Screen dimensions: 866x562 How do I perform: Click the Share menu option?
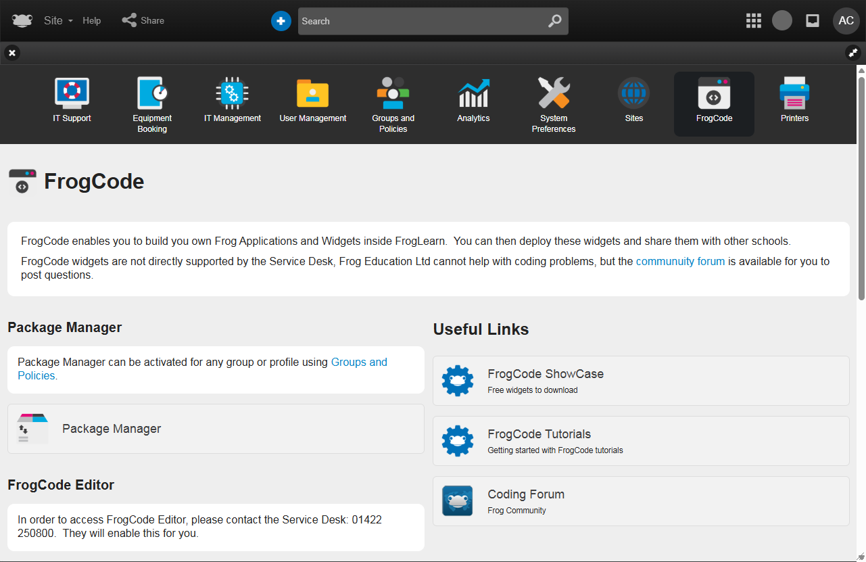(x=143, y=21)
